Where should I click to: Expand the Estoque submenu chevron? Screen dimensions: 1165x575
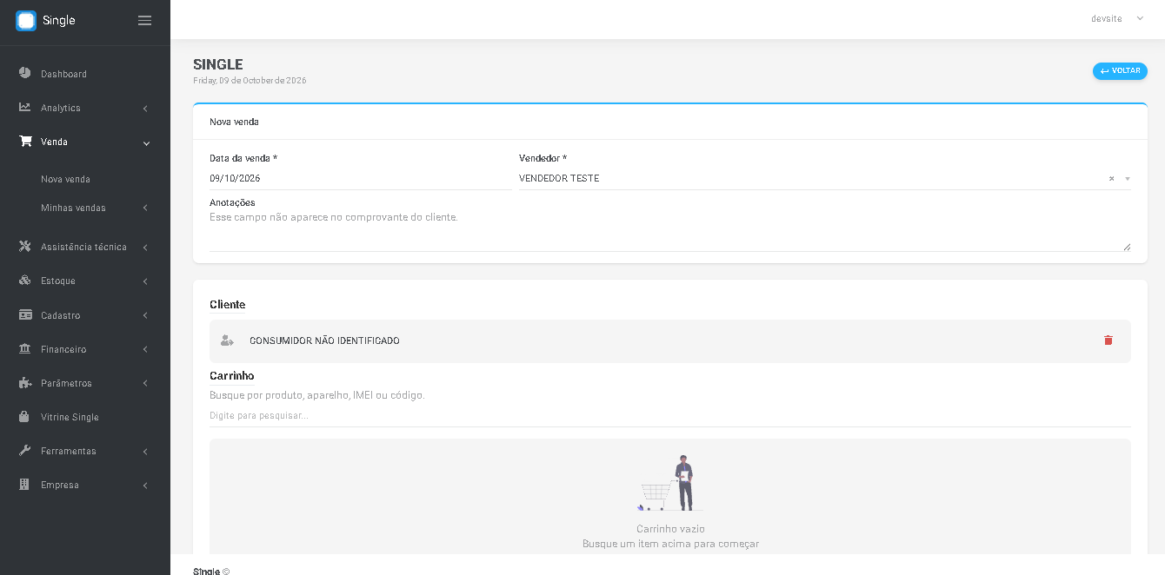click(x=145, y=281)
